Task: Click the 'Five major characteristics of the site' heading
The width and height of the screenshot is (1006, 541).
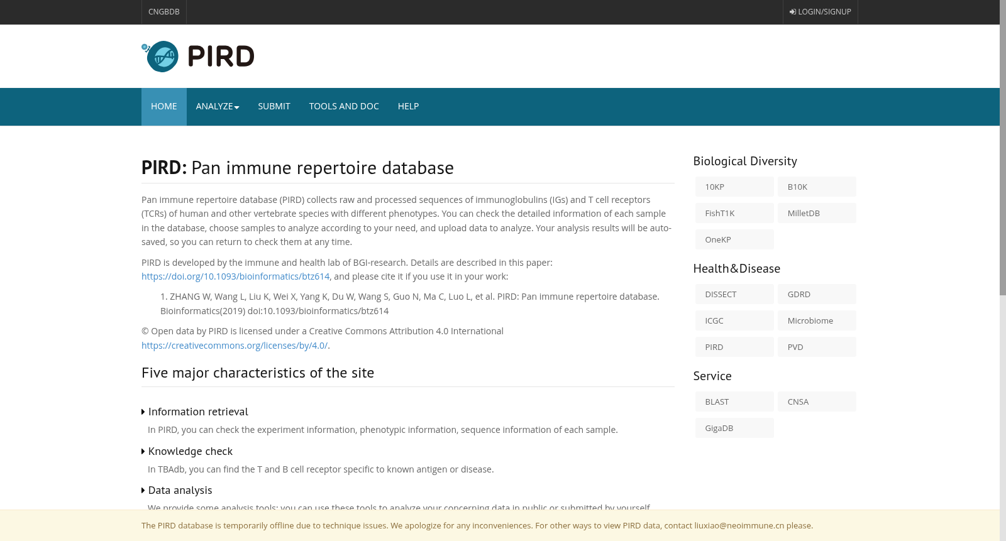Action: (258, 373)
